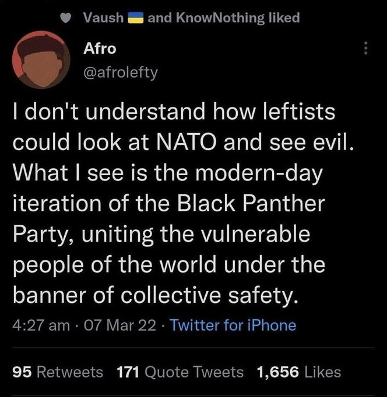This screenshot has height=397, width=387.
Task: View the 171 Quote Tweets
Action: [x=180, y=372]
